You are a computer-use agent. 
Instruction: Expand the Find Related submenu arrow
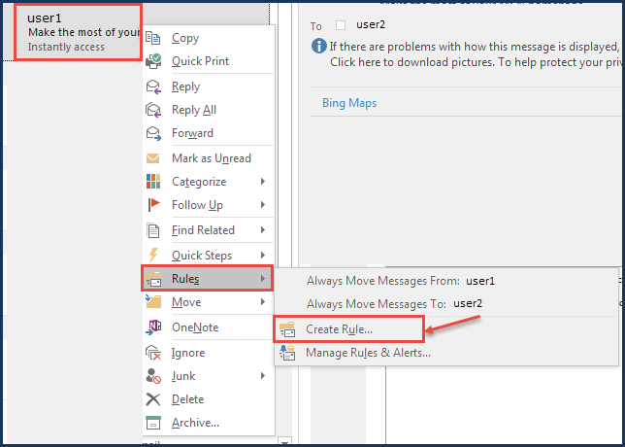[x=262, y=230]
